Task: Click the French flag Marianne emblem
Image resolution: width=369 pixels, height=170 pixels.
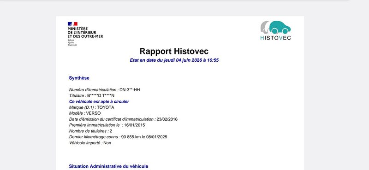Action: 72,24
